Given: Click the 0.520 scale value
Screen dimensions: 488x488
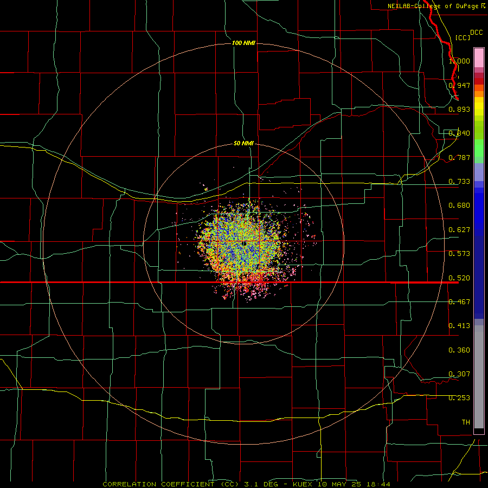Looking at the screenshot, I should pyautogui.click(x=459, y=278).
